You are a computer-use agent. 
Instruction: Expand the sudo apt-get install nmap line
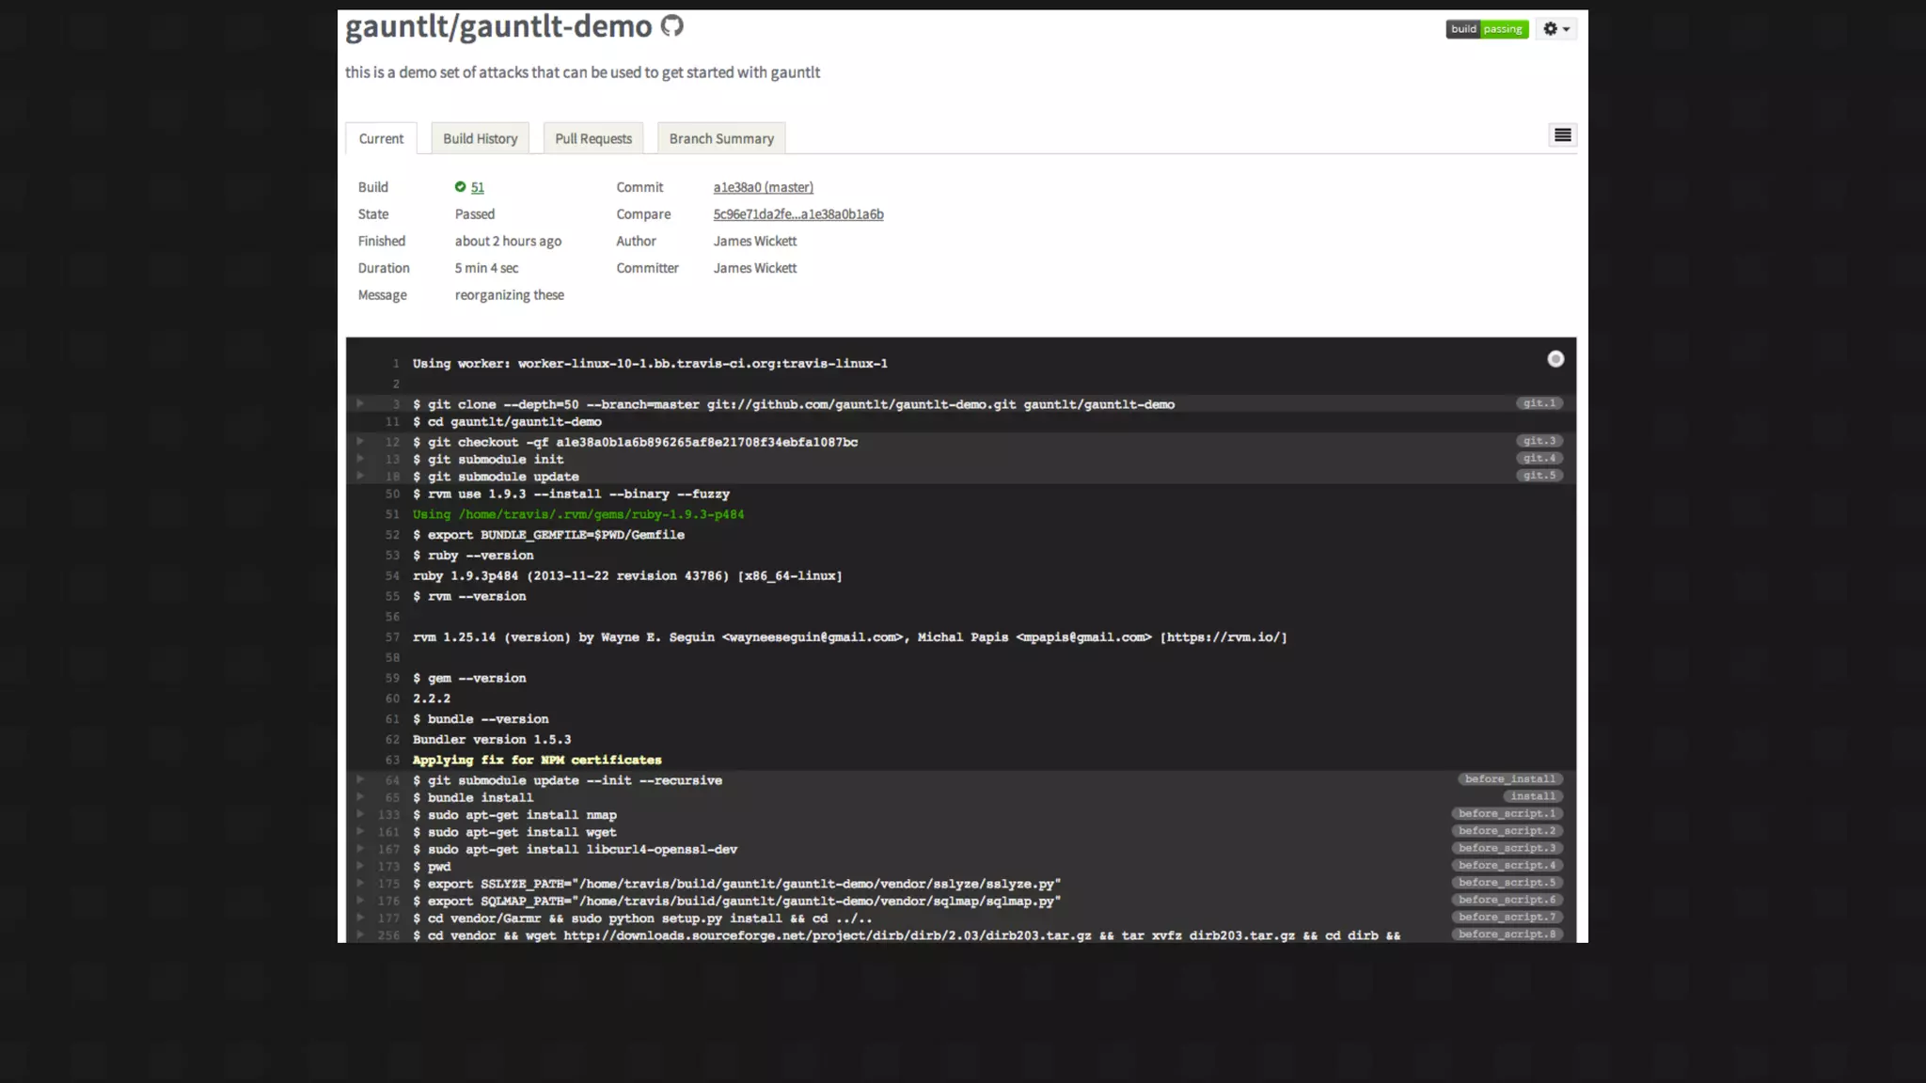(360, 814)
